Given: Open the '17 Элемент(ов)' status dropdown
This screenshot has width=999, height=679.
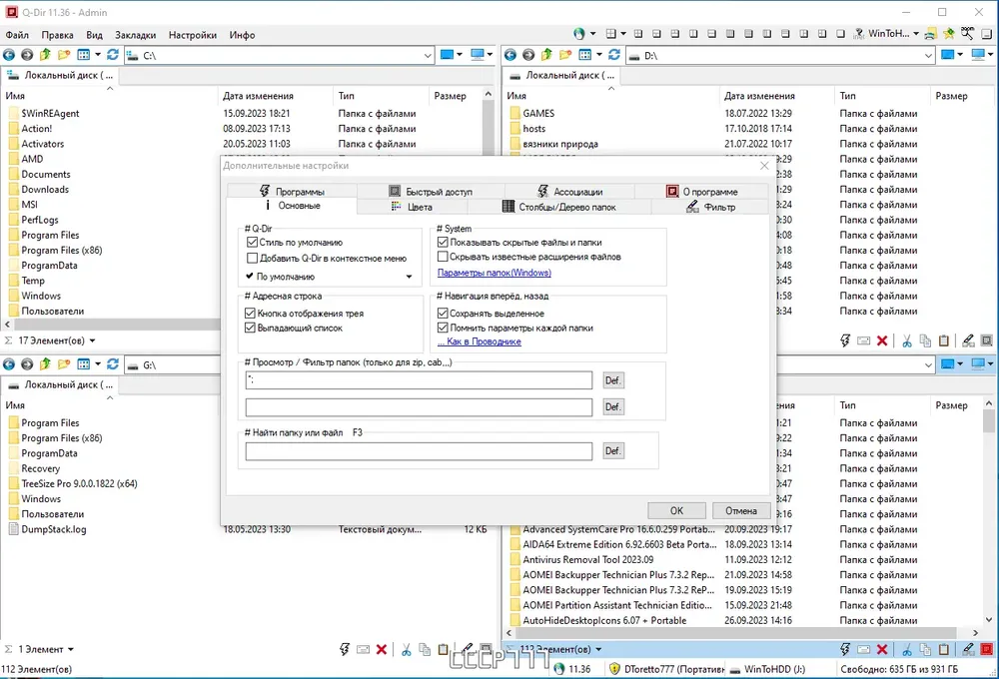Looking at the screenshot, I should (92, 340).
